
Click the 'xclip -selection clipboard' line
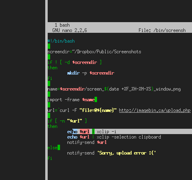[x=114, y=137]
